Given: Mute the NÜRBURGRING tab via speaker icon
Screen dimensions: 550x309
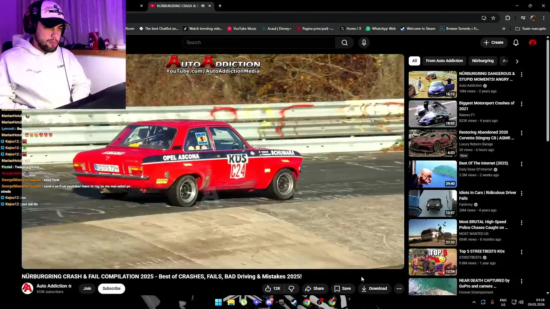Looking at the screenshot, I should (203, 6).
